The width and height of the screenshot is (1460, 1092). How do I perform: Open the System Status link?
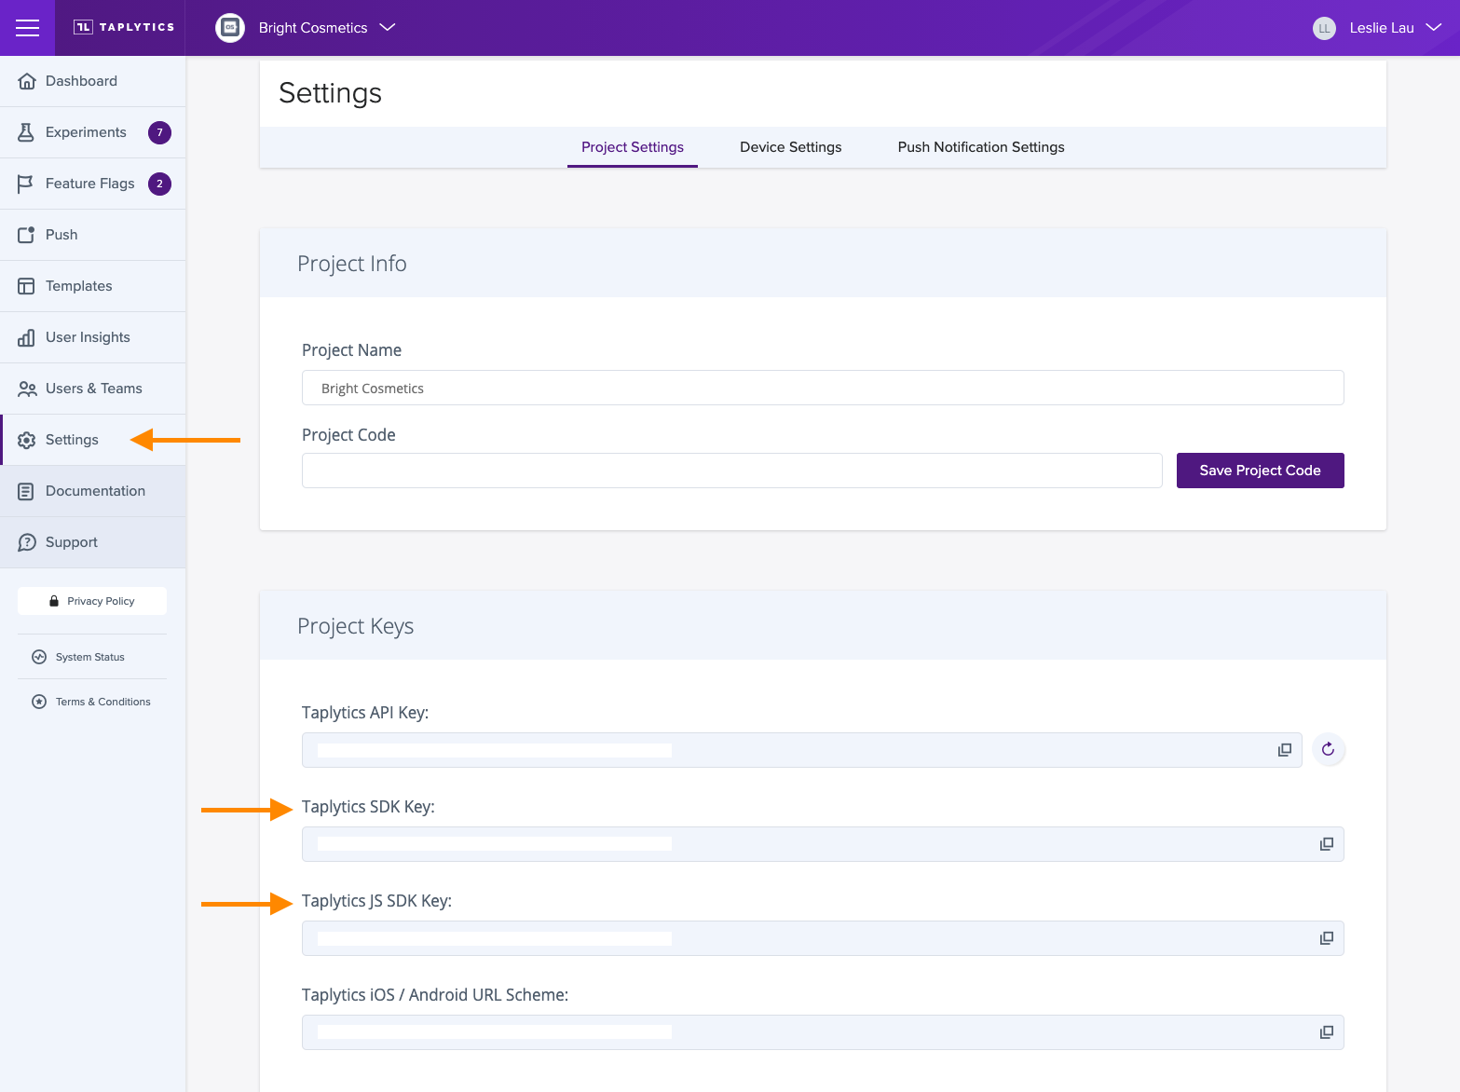point(90,657)
